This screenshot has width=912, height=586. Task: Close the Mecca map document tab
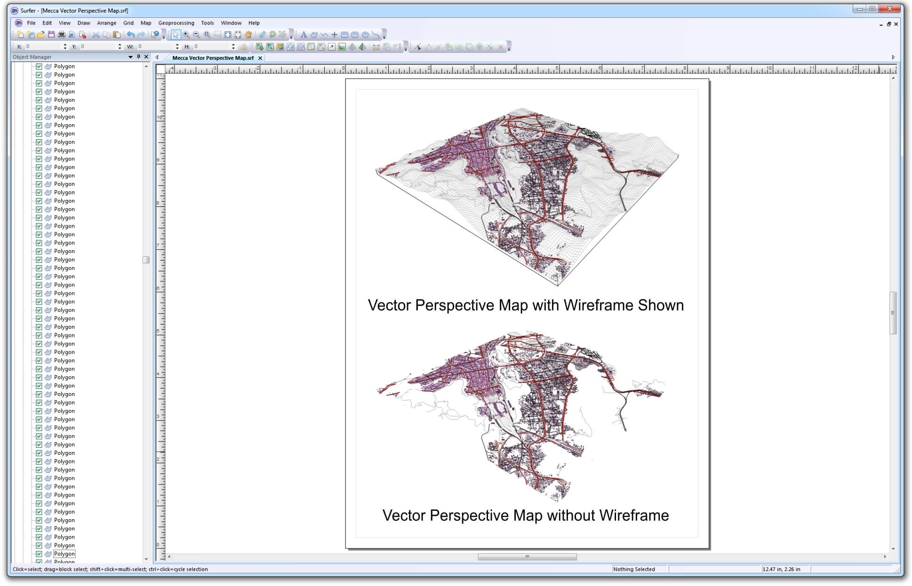[261, 58]
